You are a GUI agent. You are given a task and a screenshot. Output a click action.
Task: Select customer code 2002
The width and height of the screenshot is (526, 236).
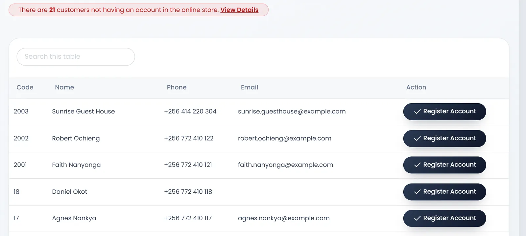click(x=21, y=138)
